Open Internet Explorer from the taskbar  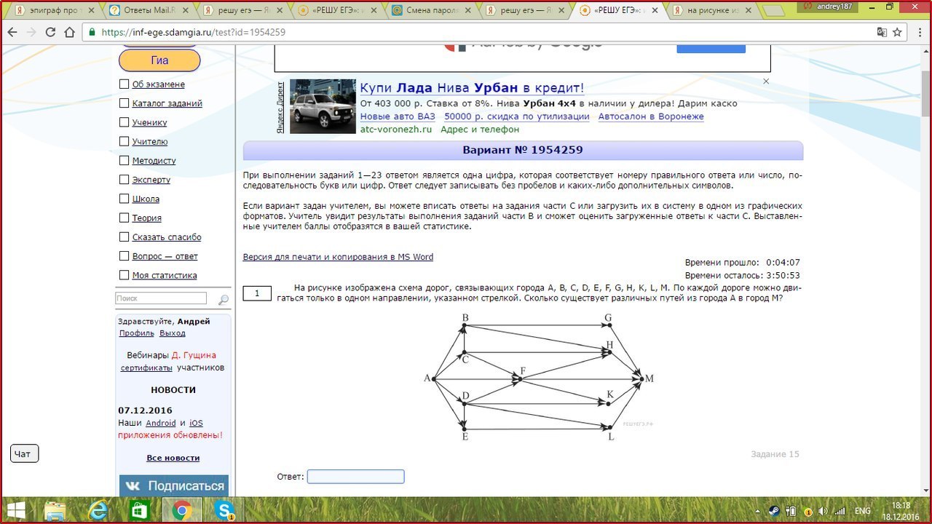(x=98, y=510)
